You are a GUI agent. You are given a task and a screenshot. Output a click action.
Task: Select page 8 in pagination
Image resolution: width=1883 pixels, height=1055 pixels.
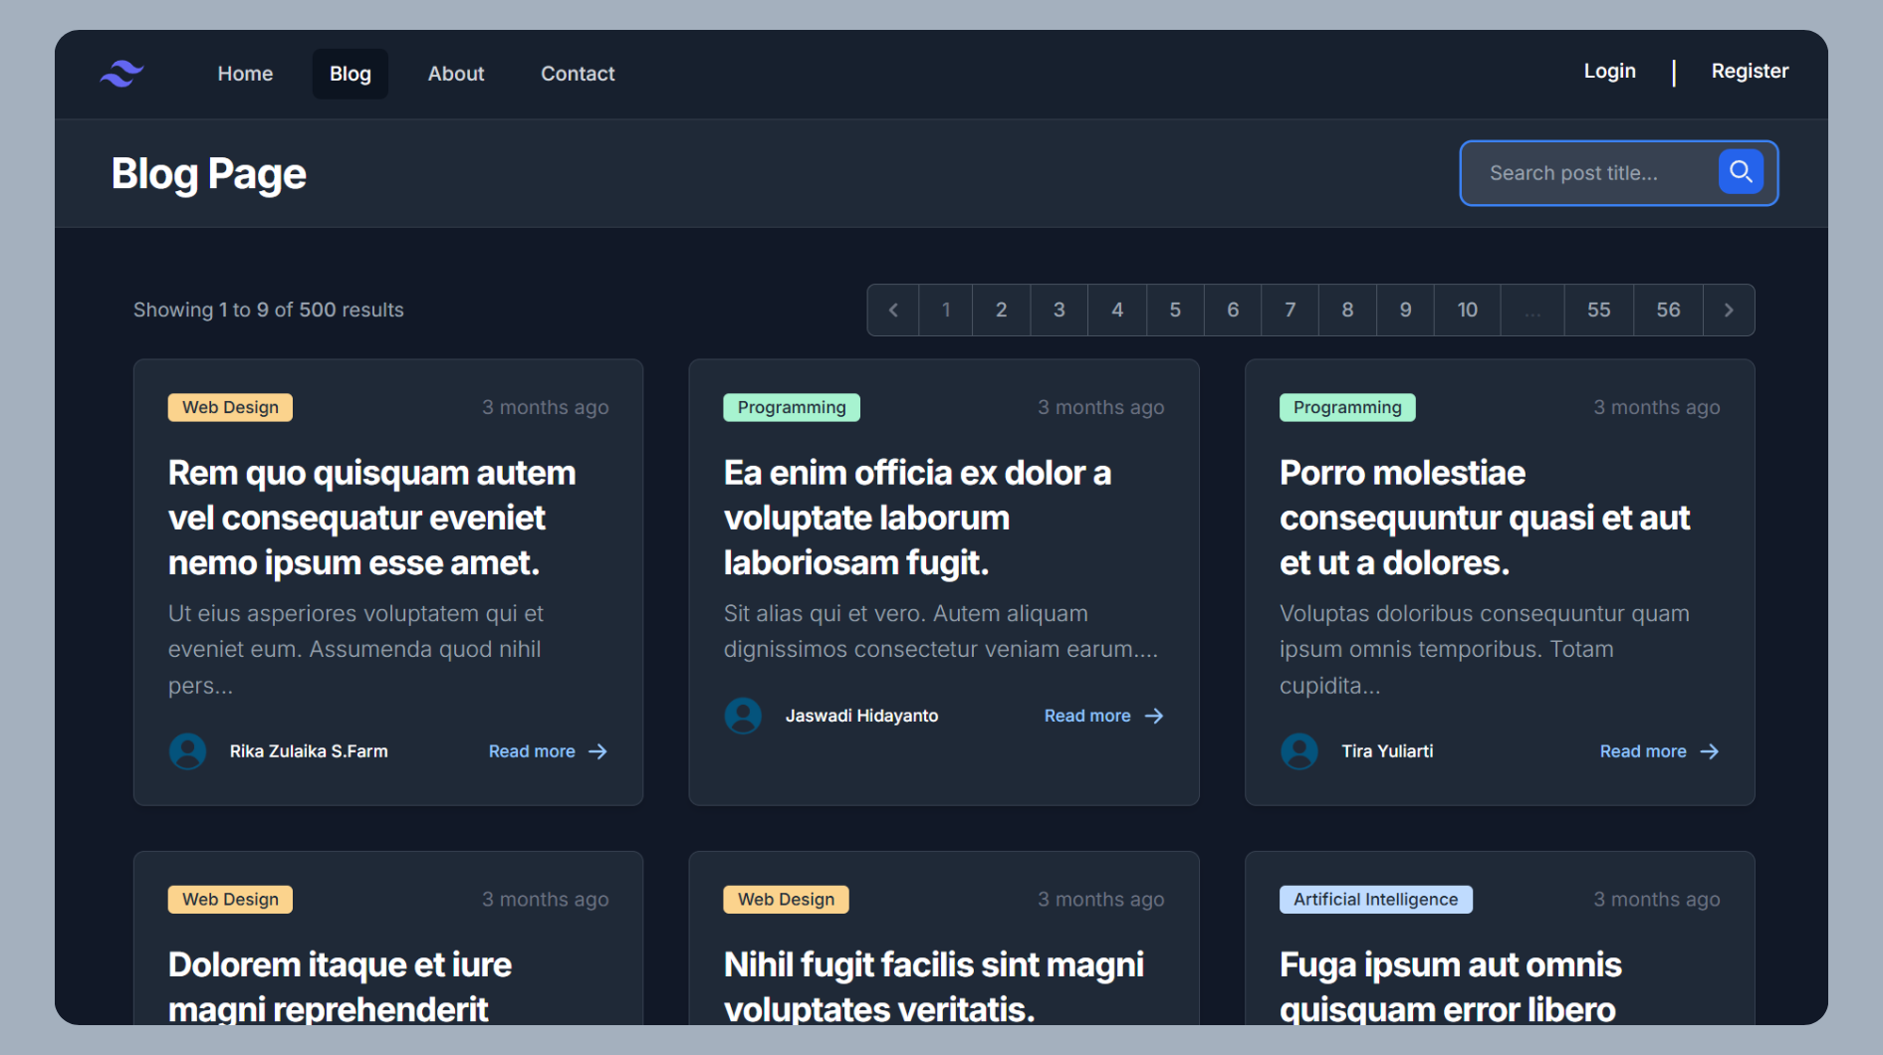tap(1347, 311)
